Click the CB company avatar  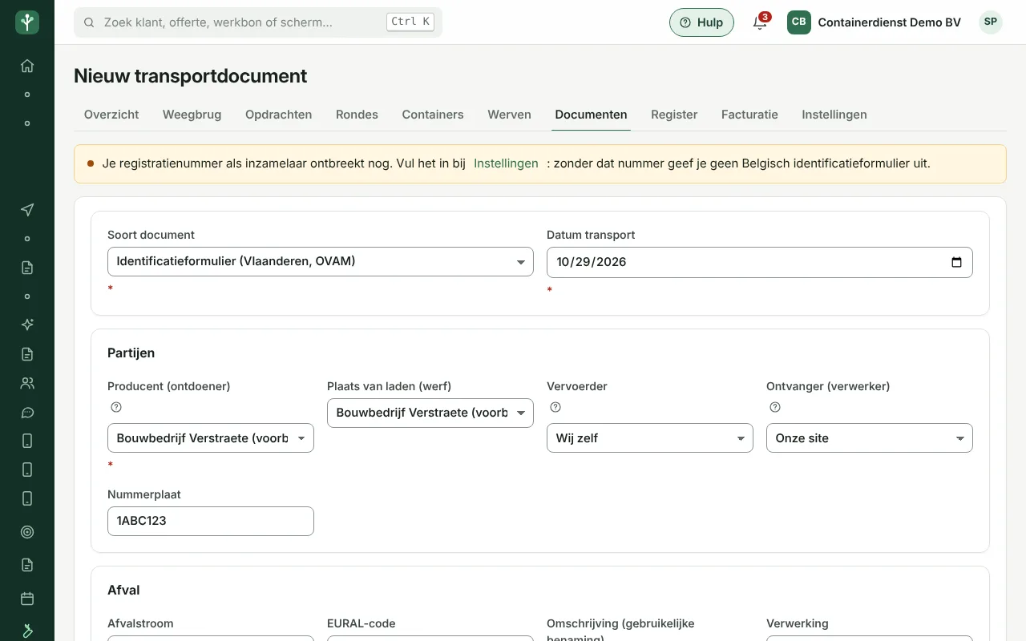pyautogui.click(x=798, y=22)
